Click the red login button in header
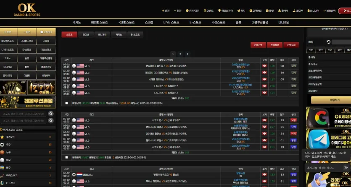This screenshot has height=187, width=351. [x=345, y=11]
